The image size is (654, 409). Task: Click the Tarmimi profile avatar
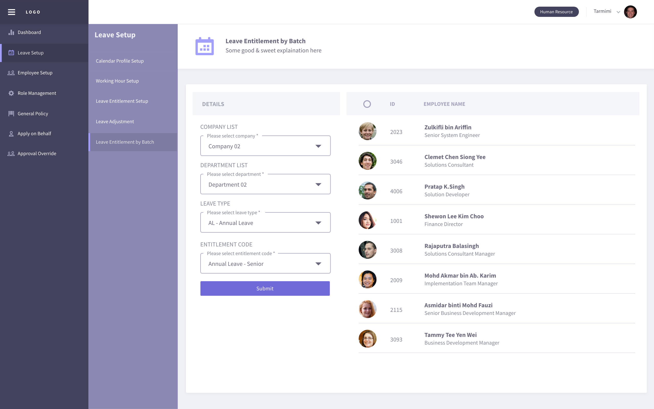point(630,12)
